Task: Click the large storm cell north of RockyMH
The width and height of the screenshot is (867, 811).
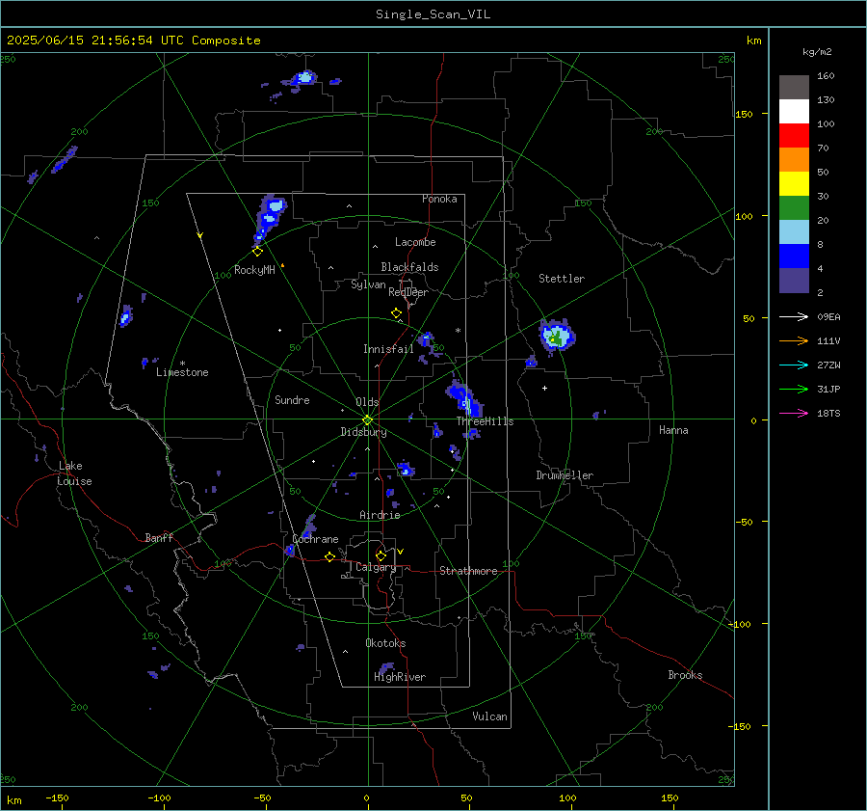Action: tap(270, 219)
